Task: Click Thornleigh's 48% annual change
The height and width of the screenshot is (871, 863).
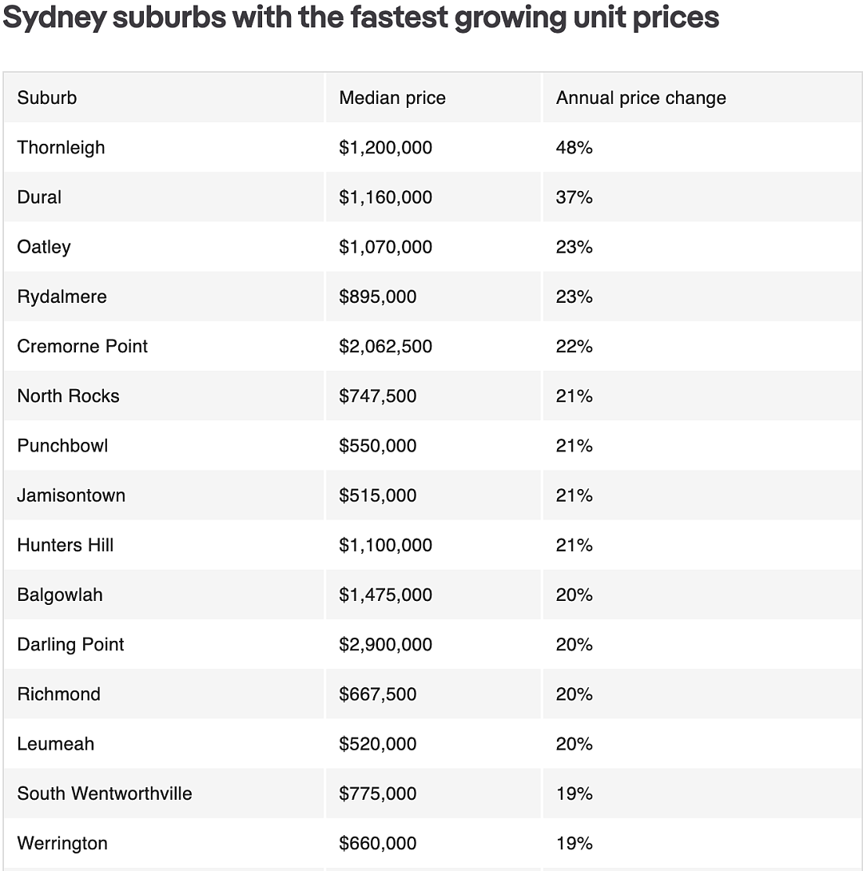Action: point(575,147)
